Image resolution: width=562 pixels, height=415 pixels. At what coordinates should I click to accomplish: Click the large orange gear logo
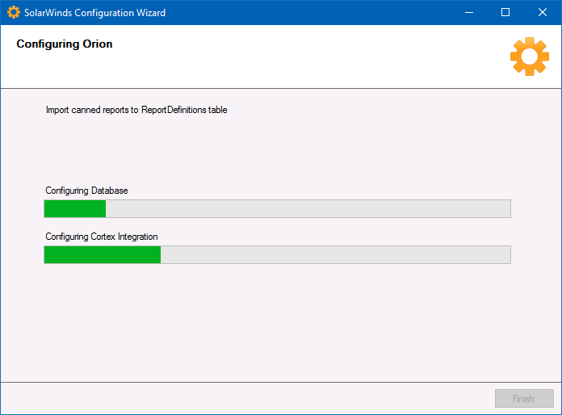point(530,57)
